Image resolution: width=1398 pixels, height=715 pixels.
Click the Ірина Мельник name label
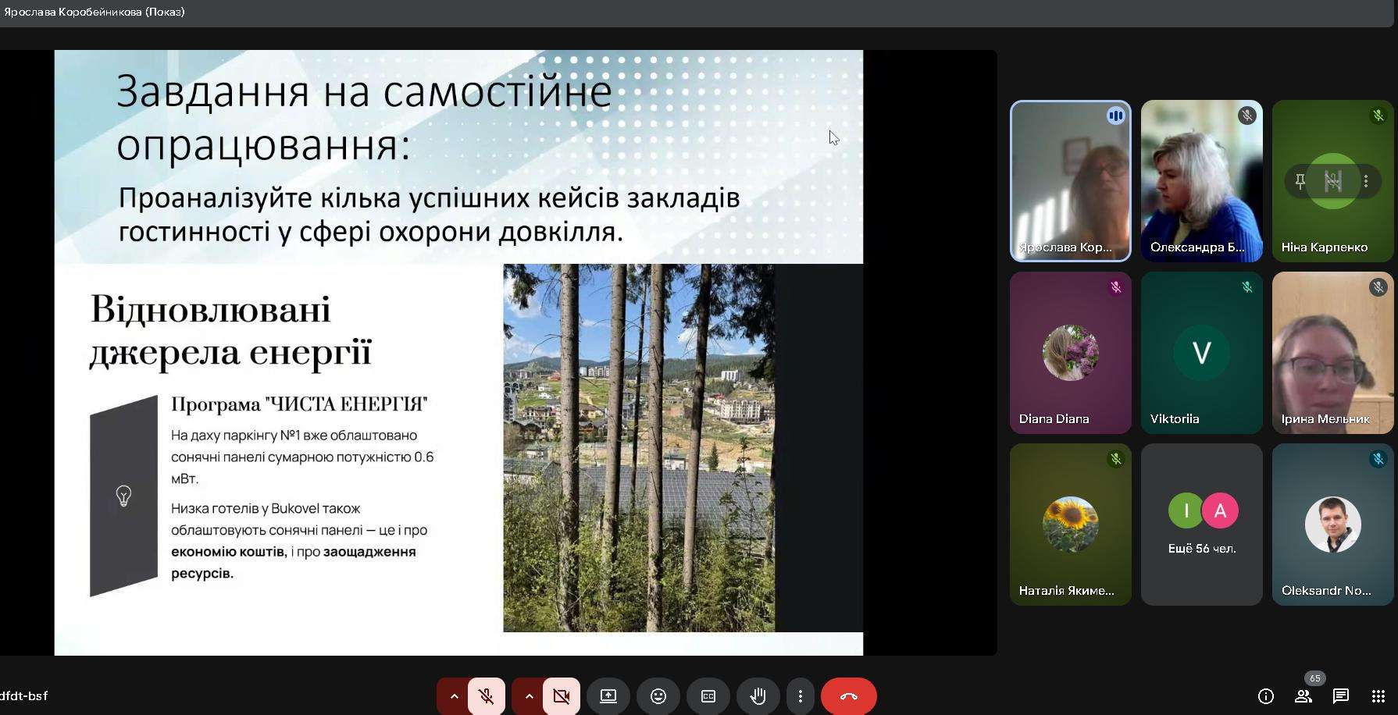pyautogui.click(x=1325, y=418)
